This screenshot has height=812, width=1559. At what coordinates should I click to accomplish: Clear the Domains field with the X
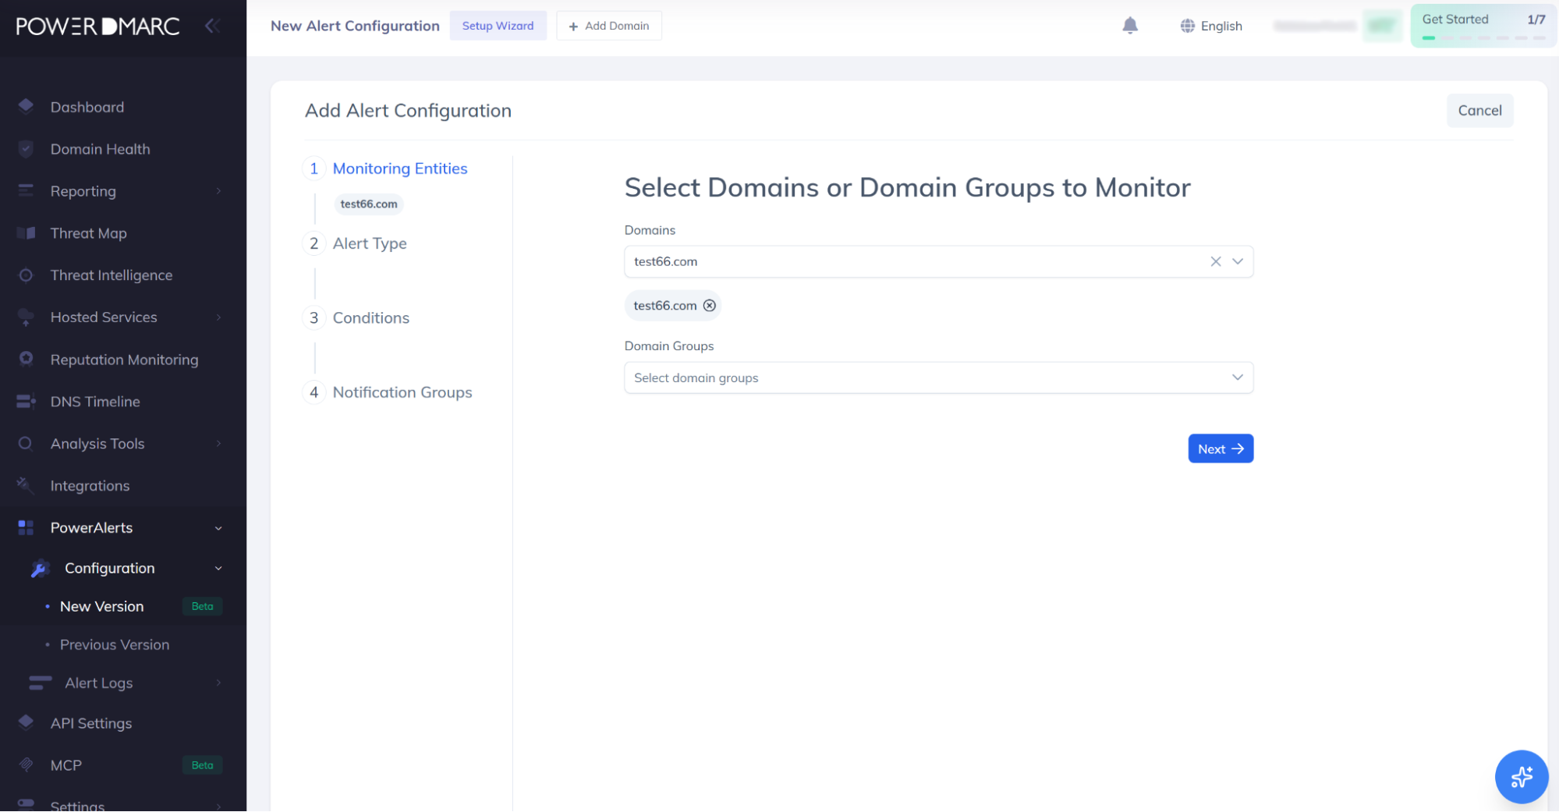point(1215,261)
